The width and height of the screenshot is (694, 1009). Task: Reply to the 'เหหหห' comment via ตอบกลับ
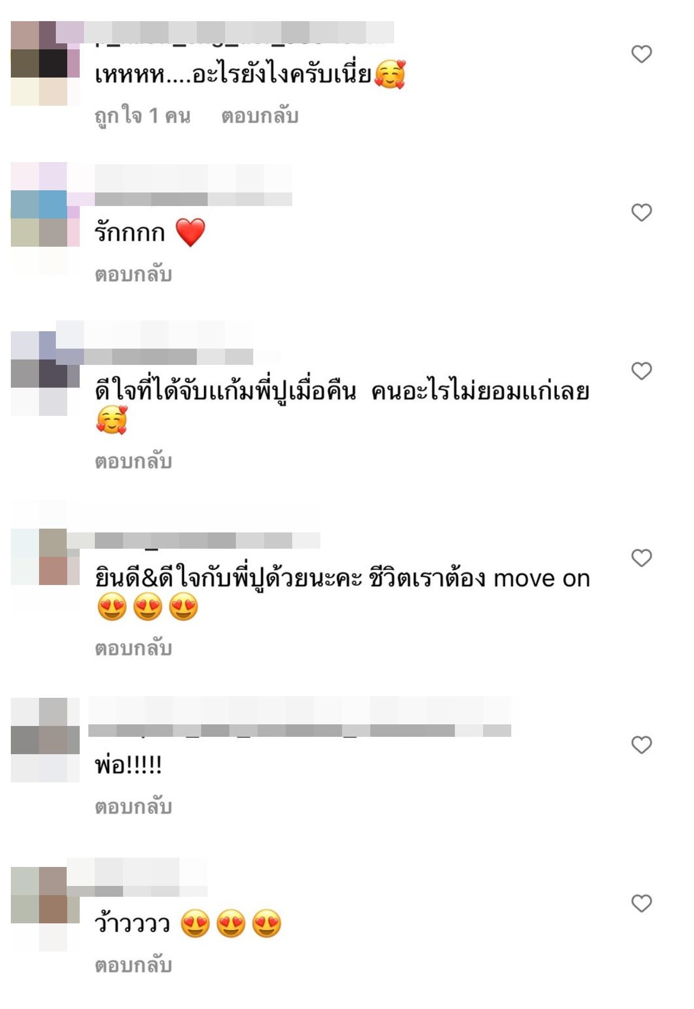coord(260,116)
